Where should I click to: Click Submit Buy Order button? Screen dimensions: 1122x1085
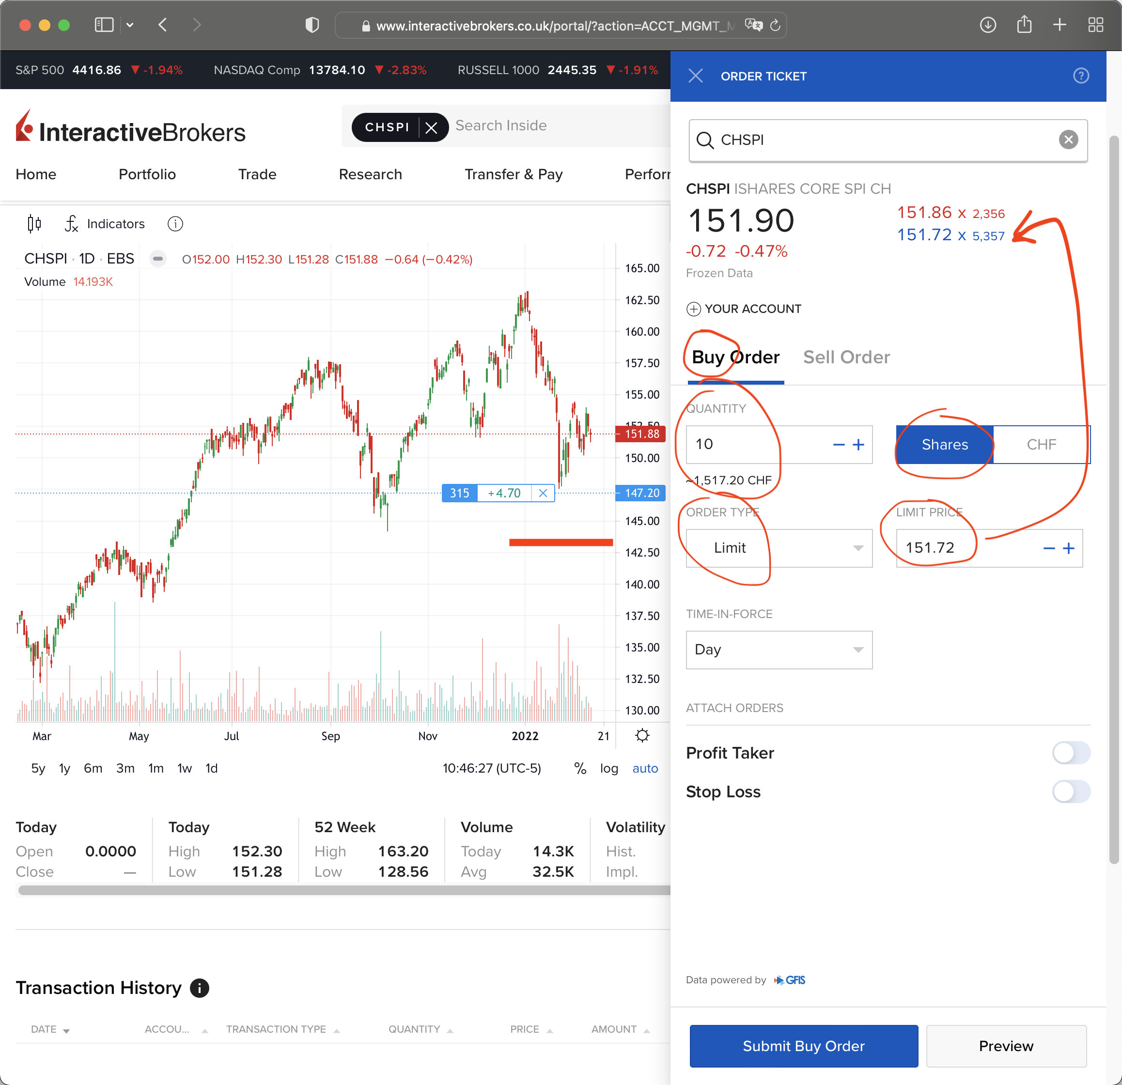pos(803,1046)
